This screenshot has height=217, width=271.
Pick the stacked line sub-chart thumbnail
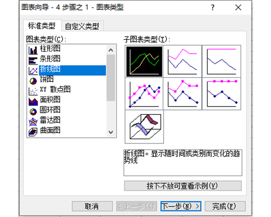(x=183, y=61)
